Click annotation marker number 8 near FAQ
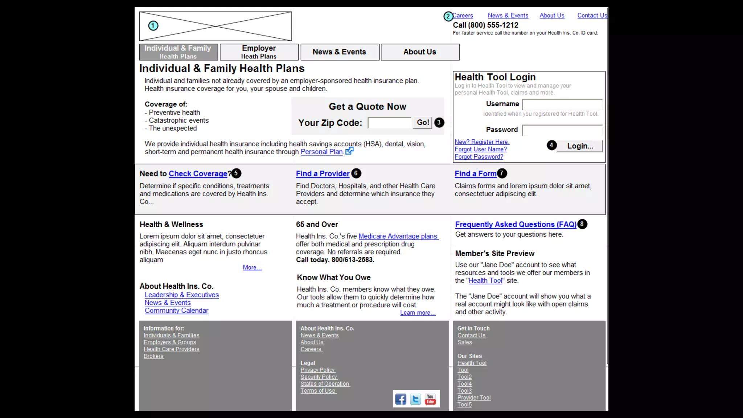This screenshot has width=743, height=418. 582,224
